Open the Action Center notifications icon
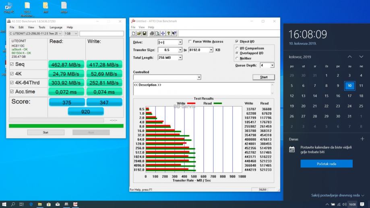This screenshot has height=208, width=370. [x=362, y=204]
